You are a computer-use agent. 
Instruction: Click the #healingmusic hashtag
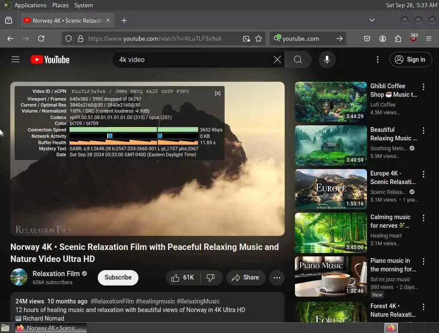click(155, 301)
